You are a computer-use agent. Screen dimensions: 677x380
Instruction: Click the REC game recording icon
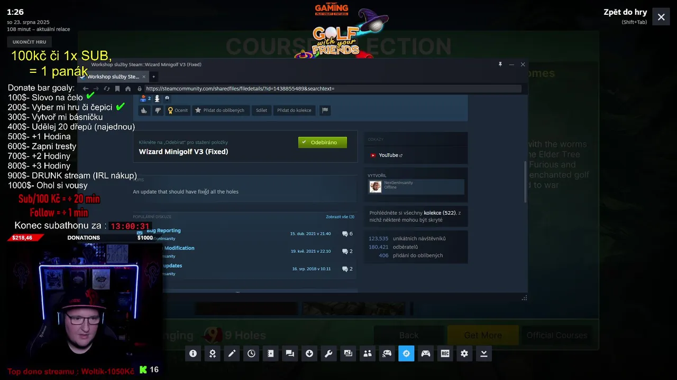click(x=445, y=354)
